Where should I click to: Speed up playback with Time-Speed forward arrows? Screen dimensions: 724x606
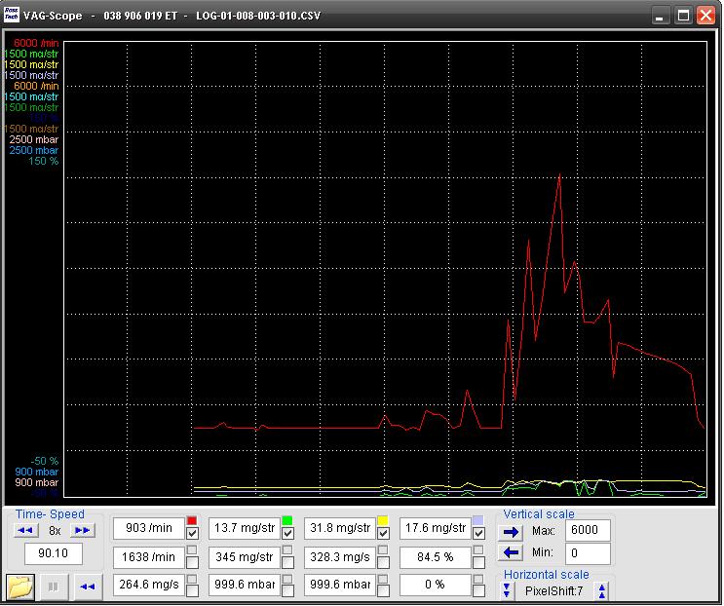coord(83,530)
